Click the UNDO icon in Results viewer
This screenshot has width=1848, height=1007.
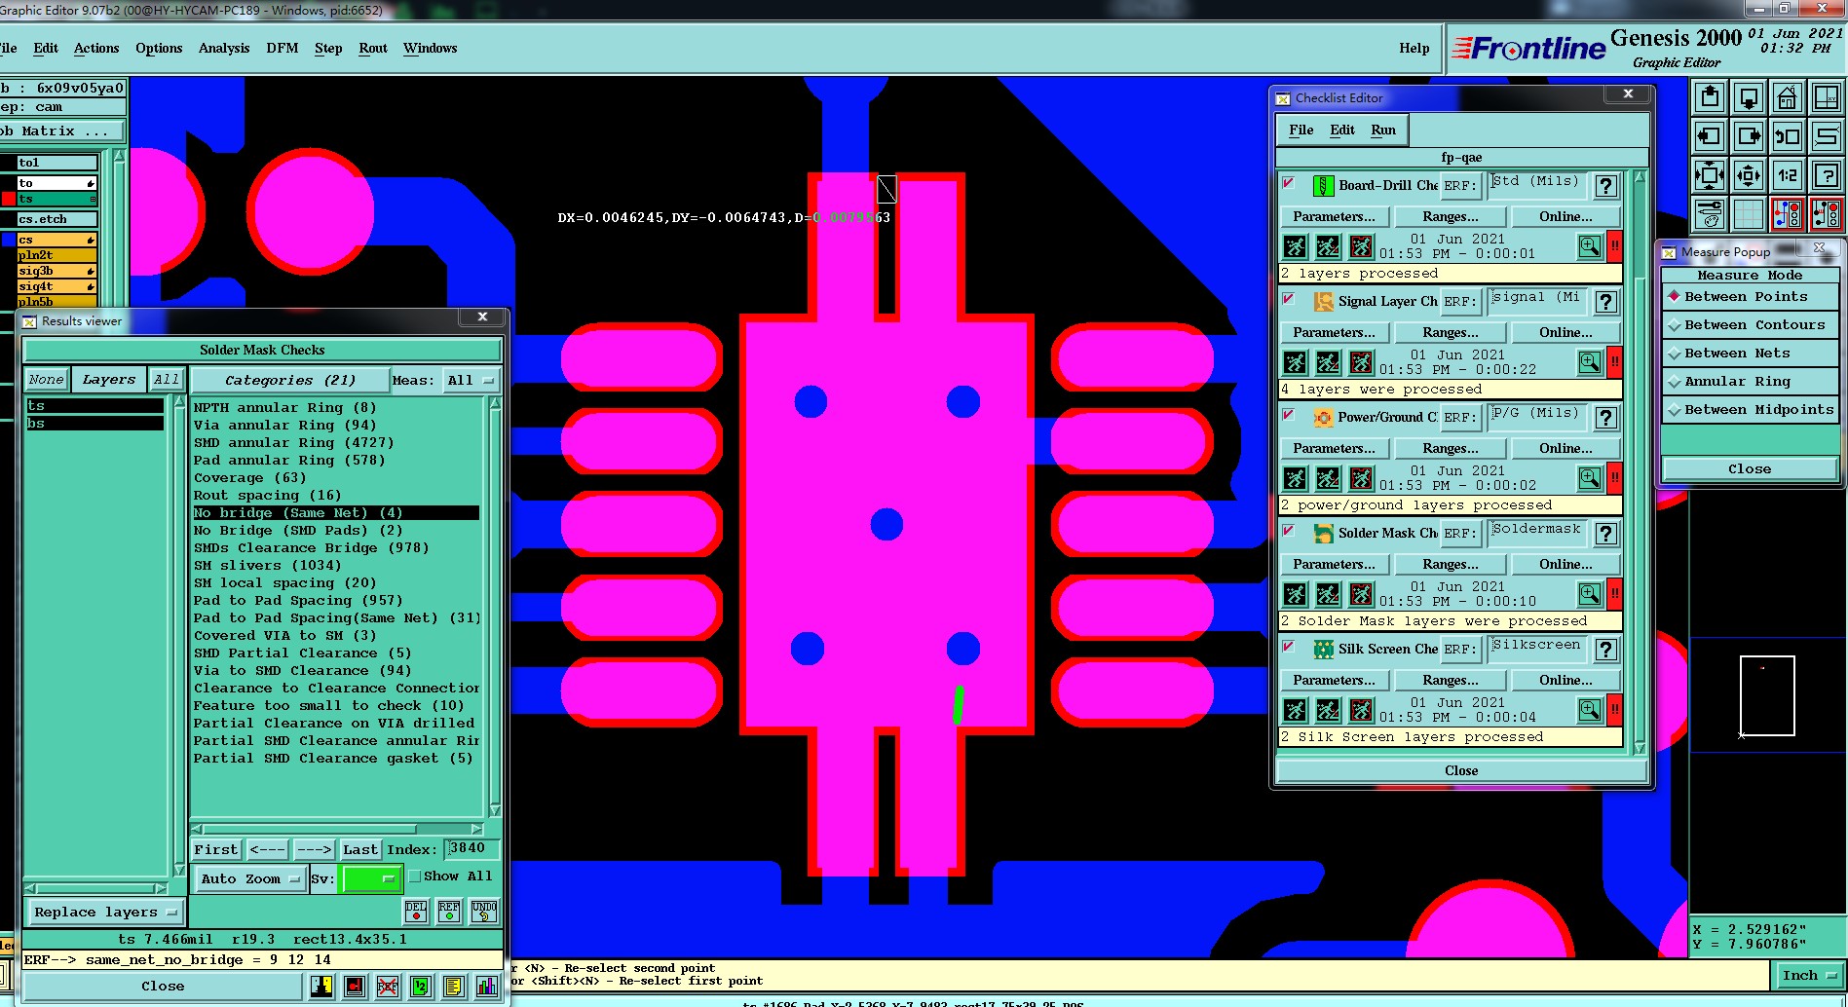tap(484, 912)
